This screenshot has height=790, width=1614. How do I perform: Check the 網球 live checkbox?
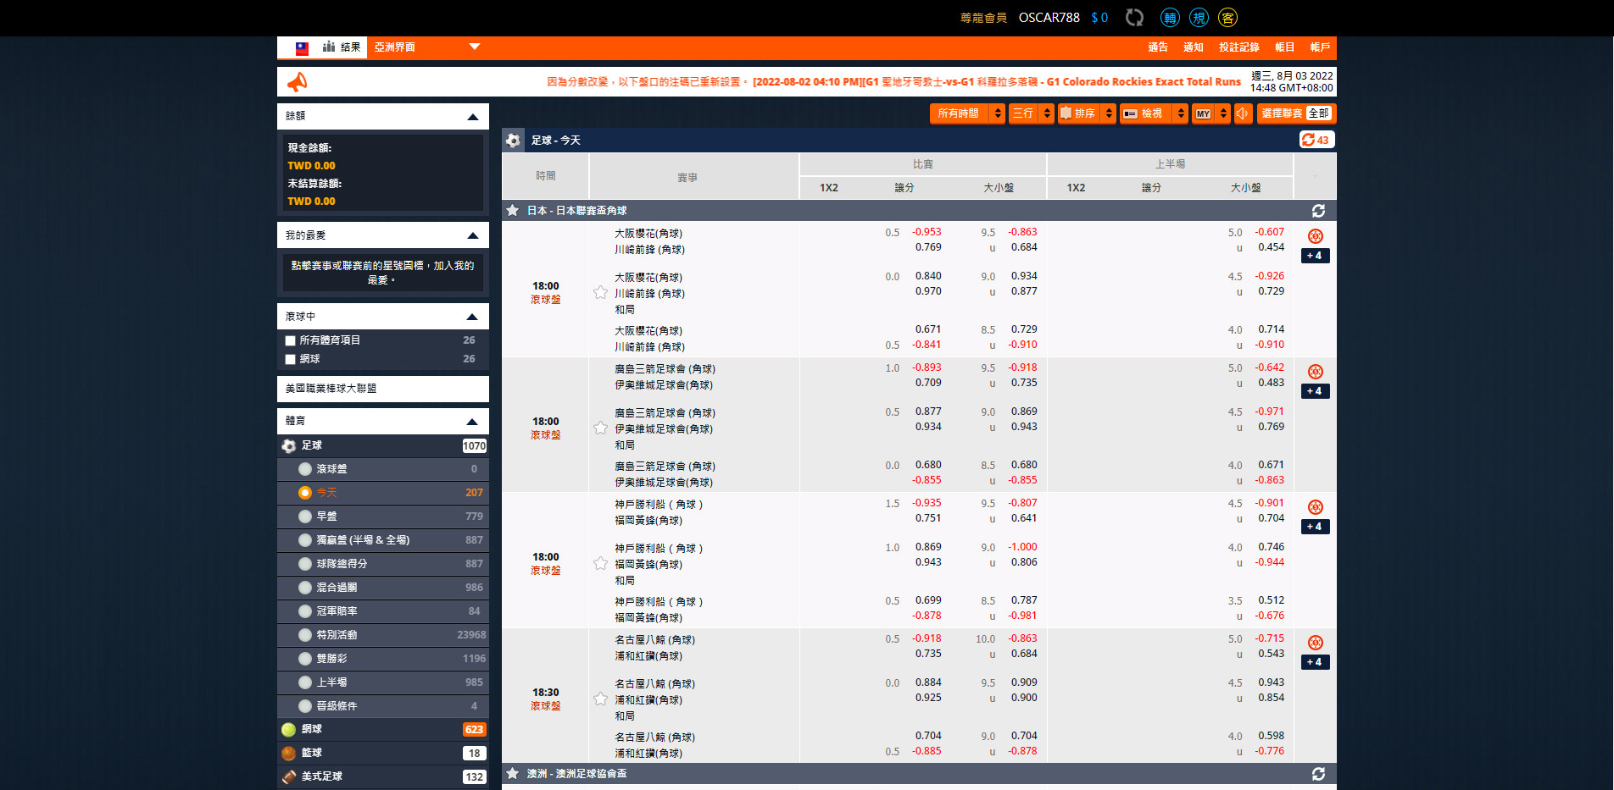291,359
